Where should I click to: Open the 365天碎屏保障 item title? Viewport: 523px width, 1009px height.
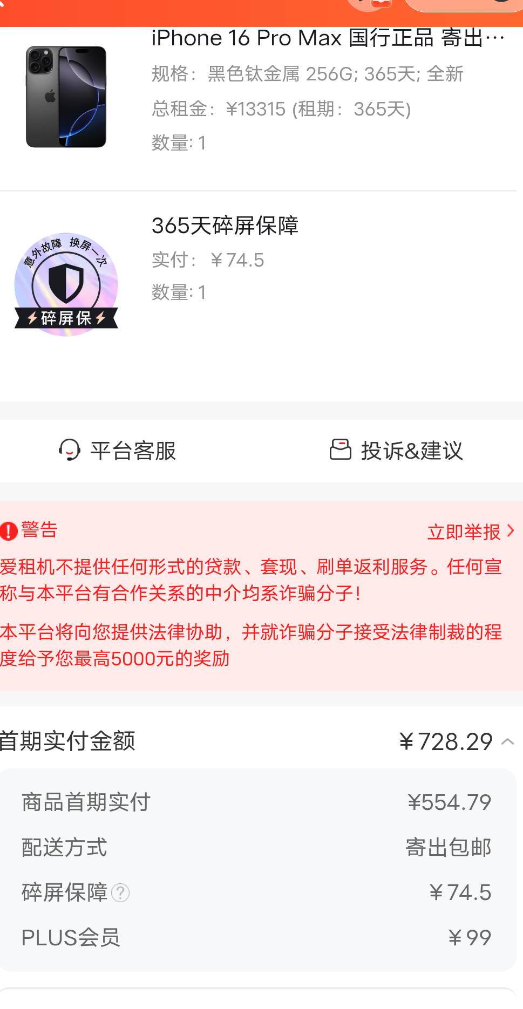225,226
